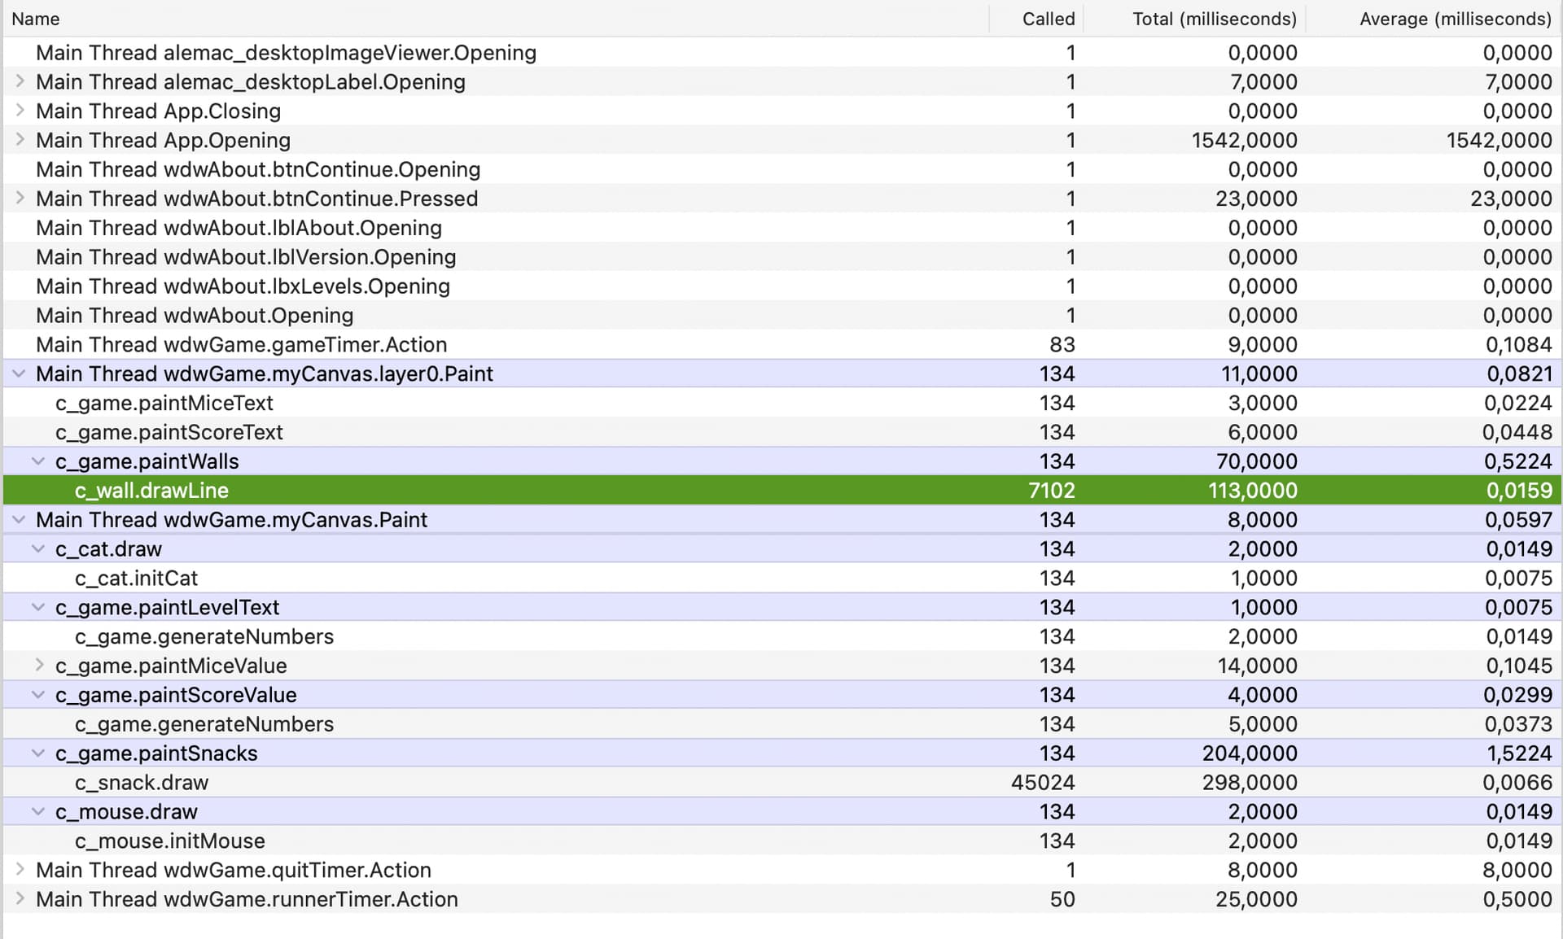Select the alemac_desktopImageViewer.Opening row

pyautogui.click(x=781, y=53)
